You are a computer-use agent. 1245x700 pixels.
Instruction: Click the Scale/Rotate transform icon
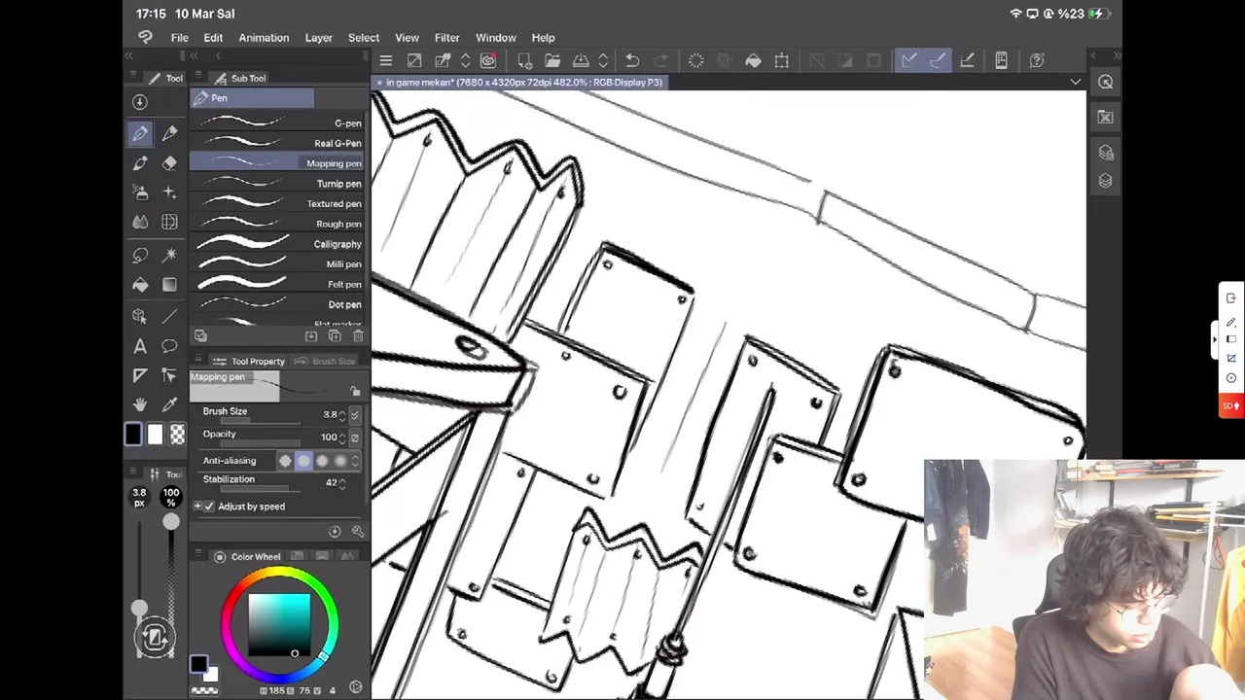[x=781, y=60]
